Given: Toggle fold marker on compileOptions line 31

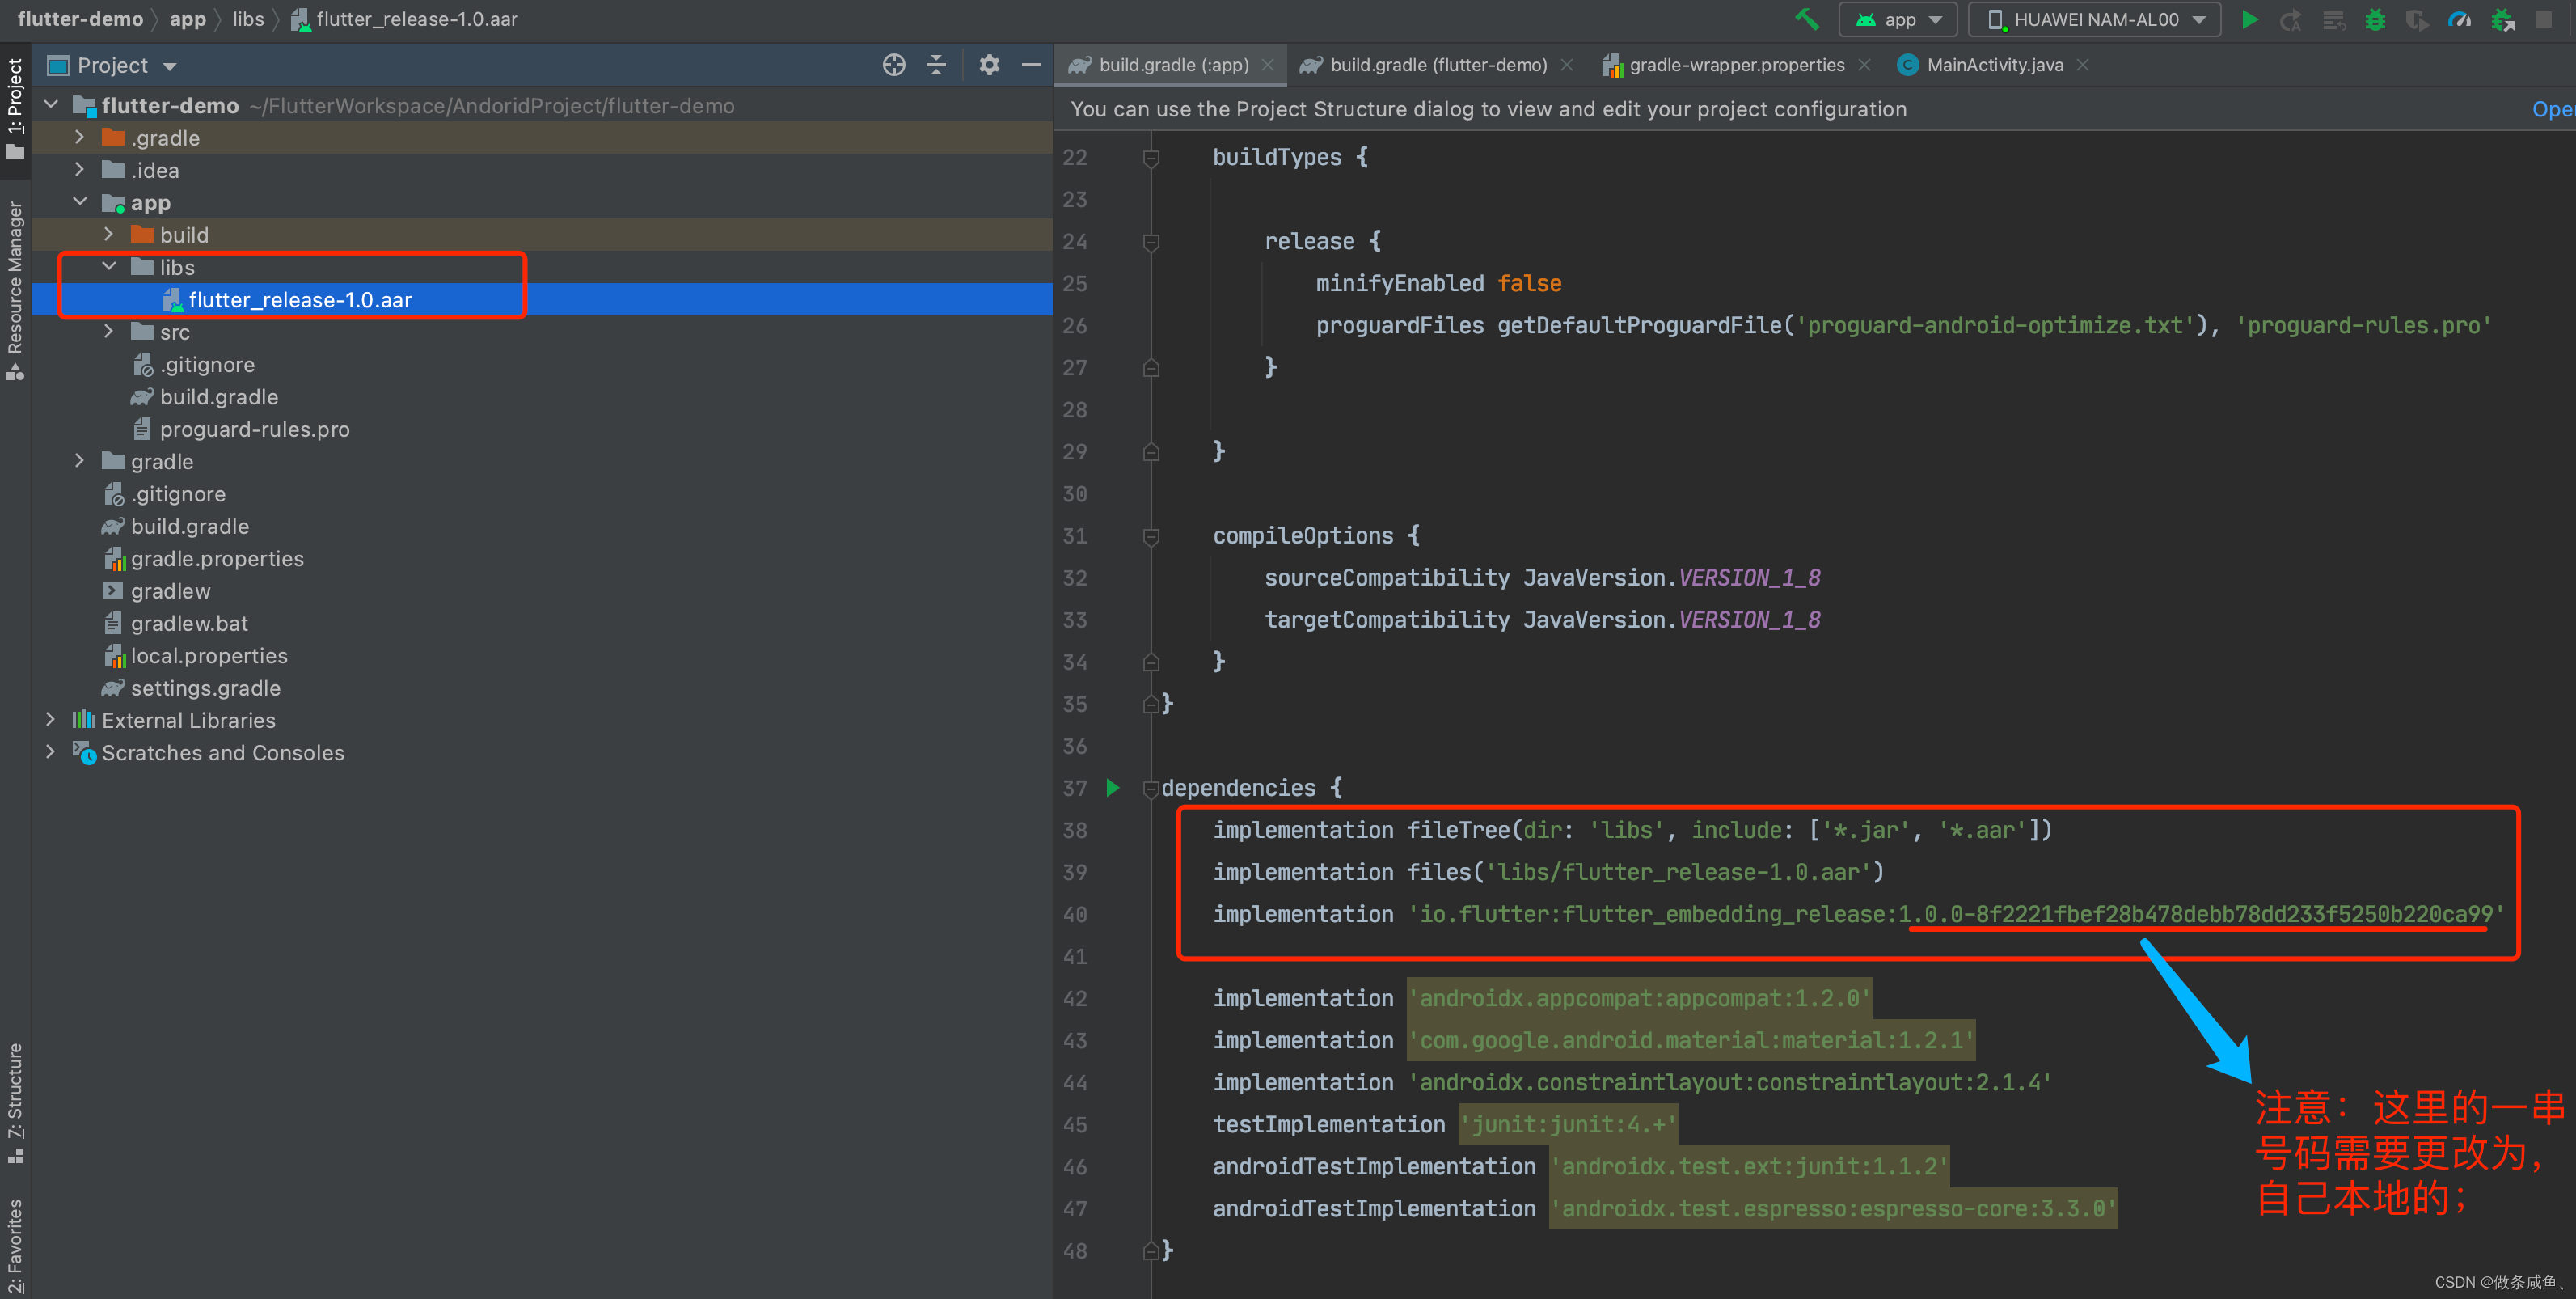Looking at the screenshot, I should [1151, 536].
